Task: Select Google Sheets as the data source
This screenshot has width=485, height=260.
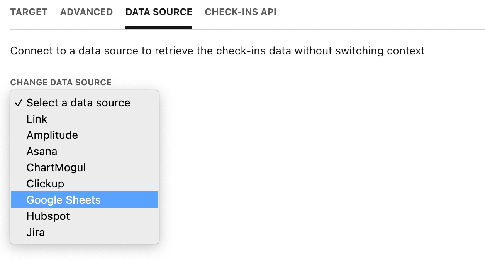Action: (63, 200)
